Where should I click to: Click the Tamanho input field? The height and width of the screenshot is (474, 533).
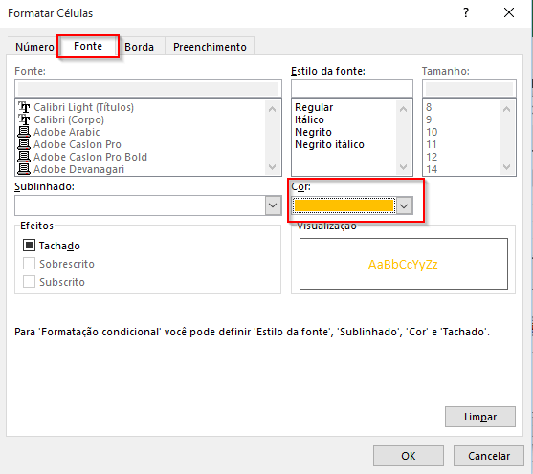469,89
